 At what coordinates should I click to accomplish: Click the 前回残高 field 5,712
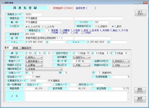click(x=121, y=89)
